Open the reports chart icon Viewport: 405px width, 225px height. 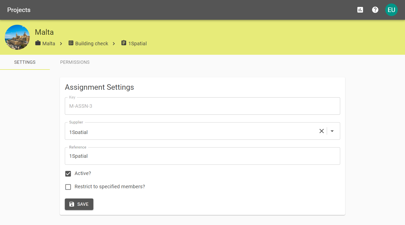(x=360, y=10)
